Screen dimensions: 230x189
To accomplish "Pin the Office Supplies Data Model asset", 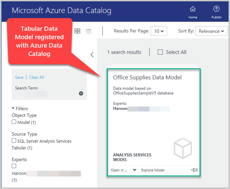I will [194, 170].
